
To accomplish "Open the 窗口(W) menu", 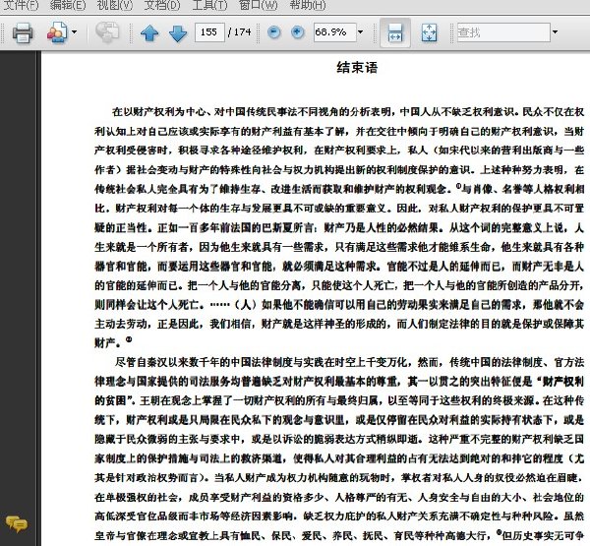I will pos(258,5).
